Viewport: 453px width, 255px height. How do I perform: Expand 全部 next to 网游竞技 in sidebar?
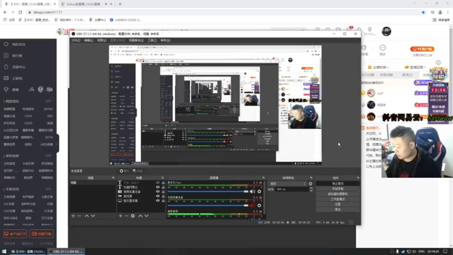coord(49,101)
